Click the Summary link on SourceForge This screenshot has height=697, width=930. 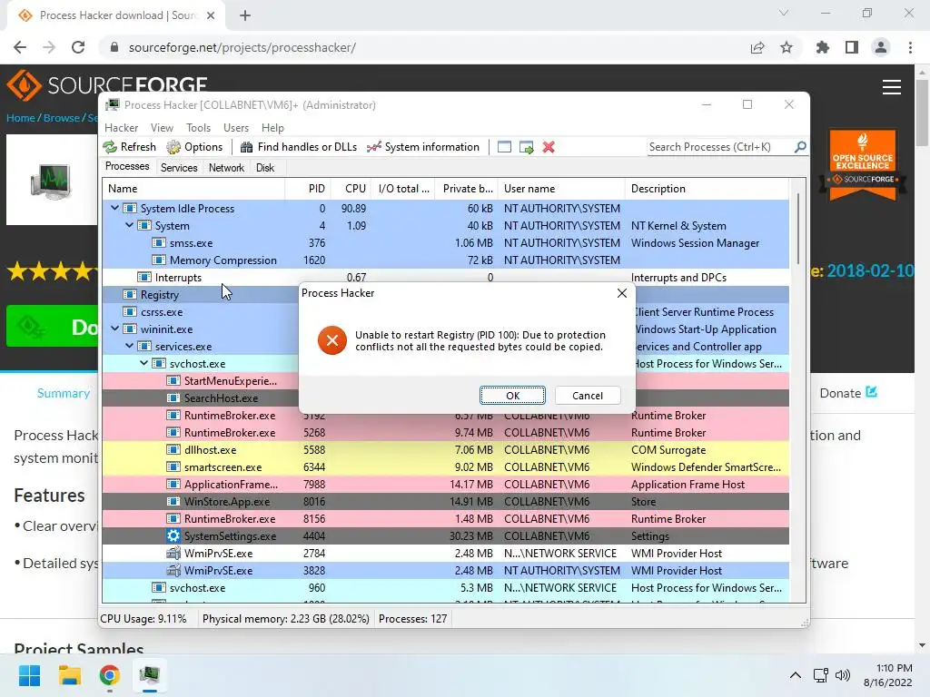click(x=64, y=393)
